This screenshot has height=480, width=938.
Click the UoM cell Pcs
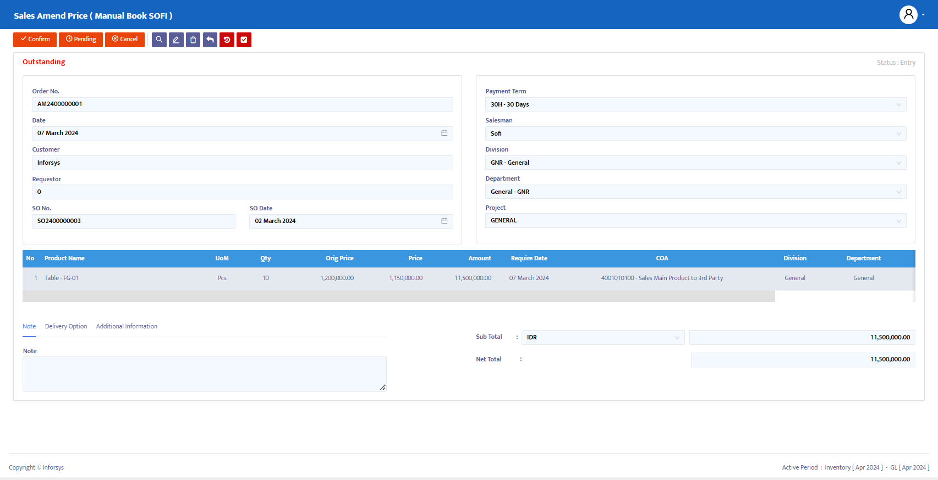(x=222, y=278)
